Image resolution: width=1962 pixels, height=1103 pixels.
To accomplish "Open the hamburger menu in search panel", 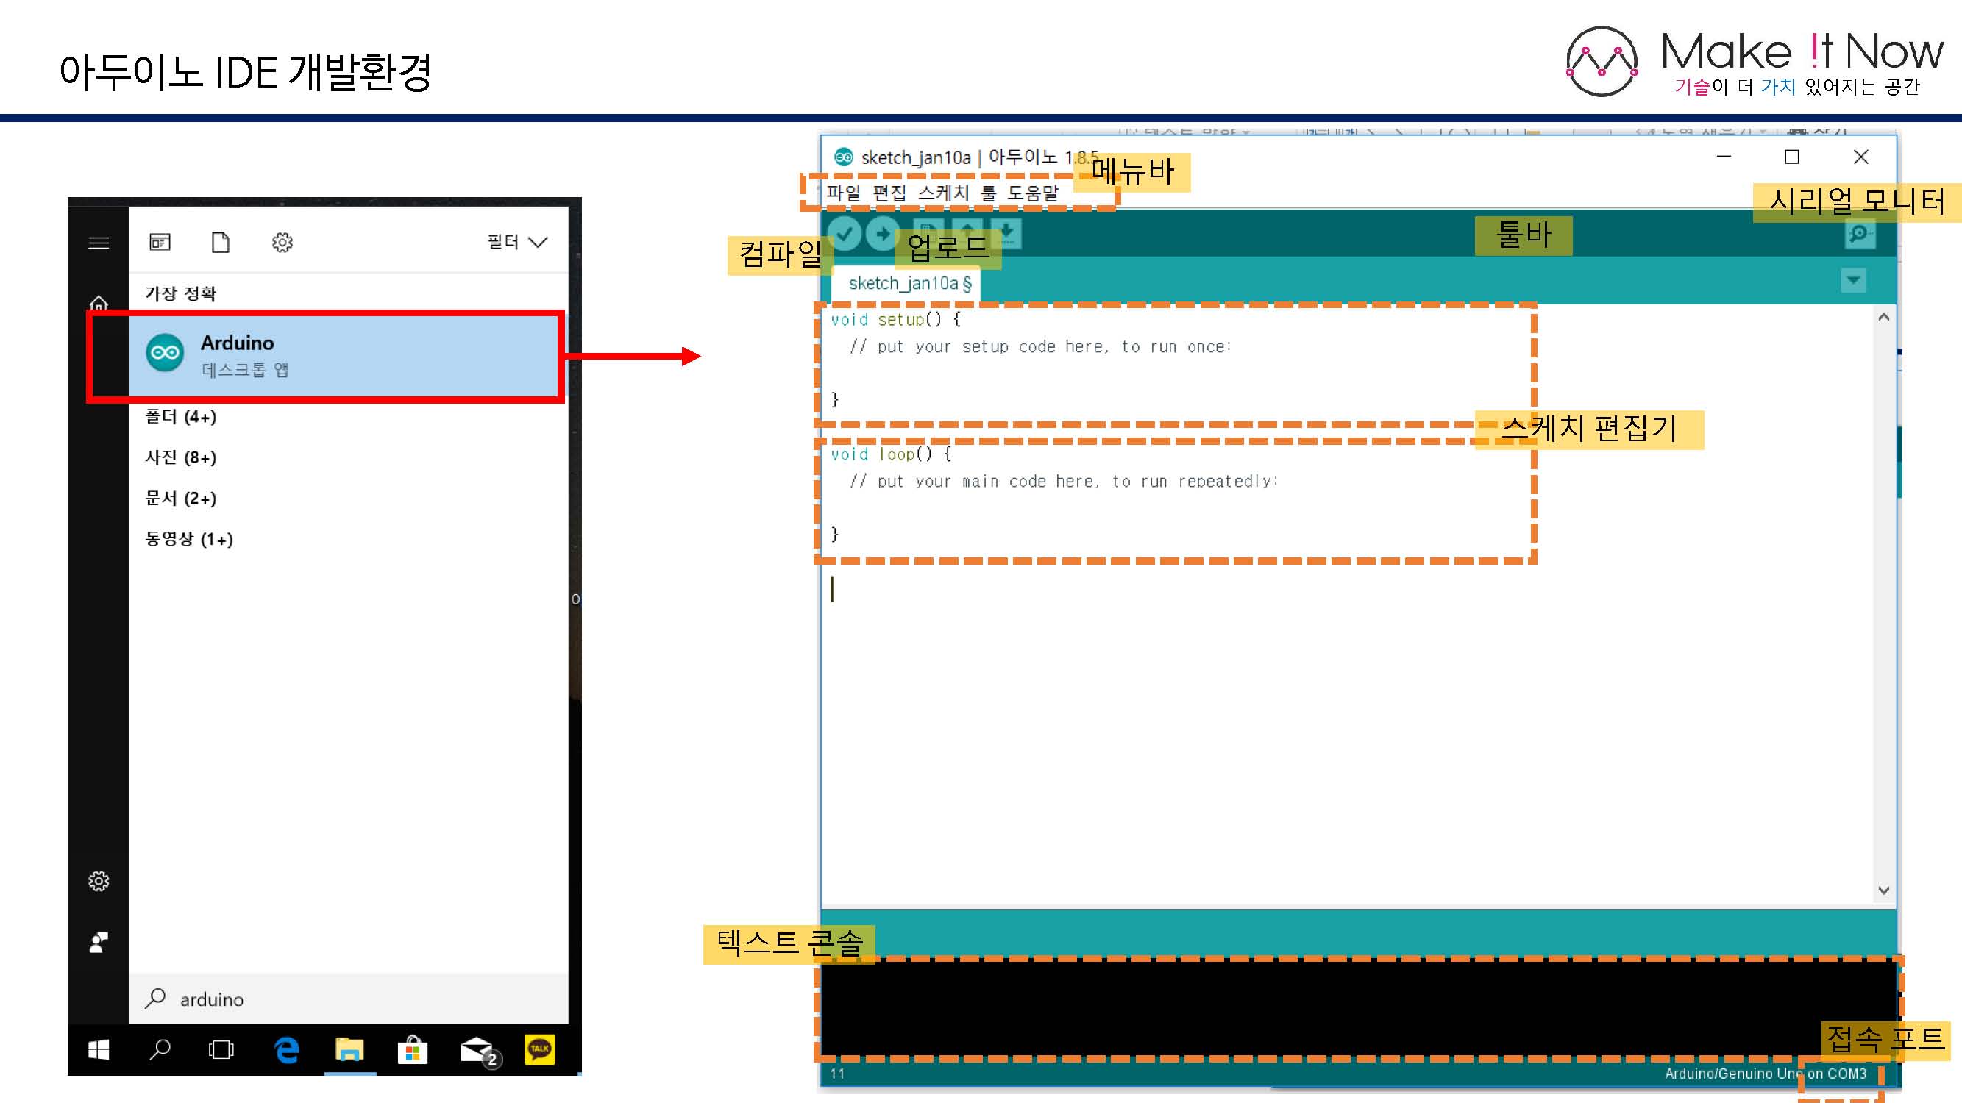I will point(99,243).
